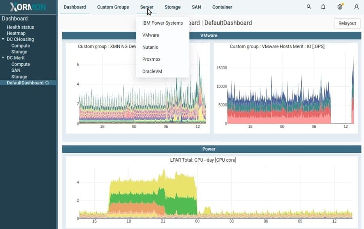This screenshot has height=229, width=364.
Task: Open the settings gear icon
Action: pyautogui.click(x=340, y=7)
